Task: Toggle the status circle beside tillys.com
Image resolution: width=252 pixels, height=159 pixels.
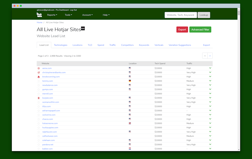Action: pyautogui.click(x=39, y=106)
